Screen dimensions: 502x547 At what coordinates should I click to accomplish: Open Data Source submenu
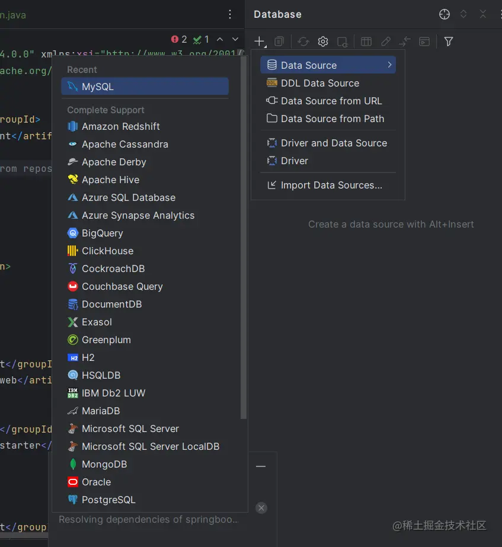pos(328,65)
